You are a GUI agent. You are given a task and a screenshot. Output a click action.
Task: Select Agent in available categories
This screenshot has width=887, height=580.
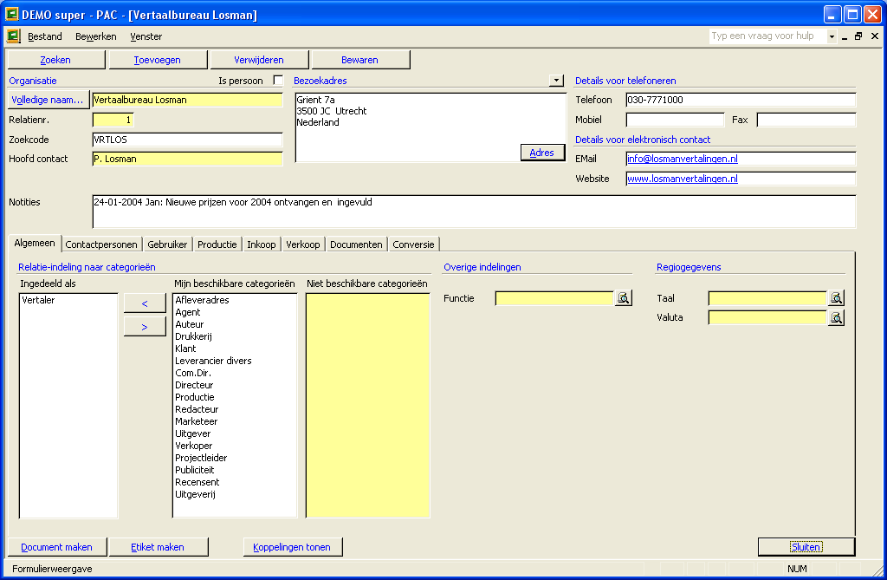click(234, 312)
